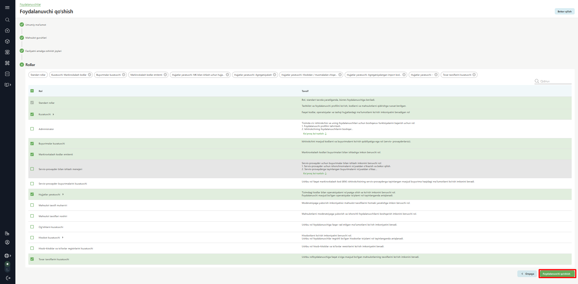The width and height of the screenshot is (578, 284).
Task: Check Mahsulot tavsifi muharriri checkbox
Action: [32, 205]
